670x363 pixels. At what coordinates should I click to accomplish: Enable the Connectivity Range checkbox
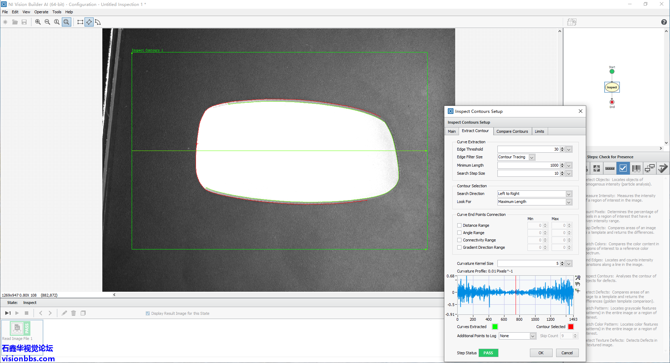[459, 240]
